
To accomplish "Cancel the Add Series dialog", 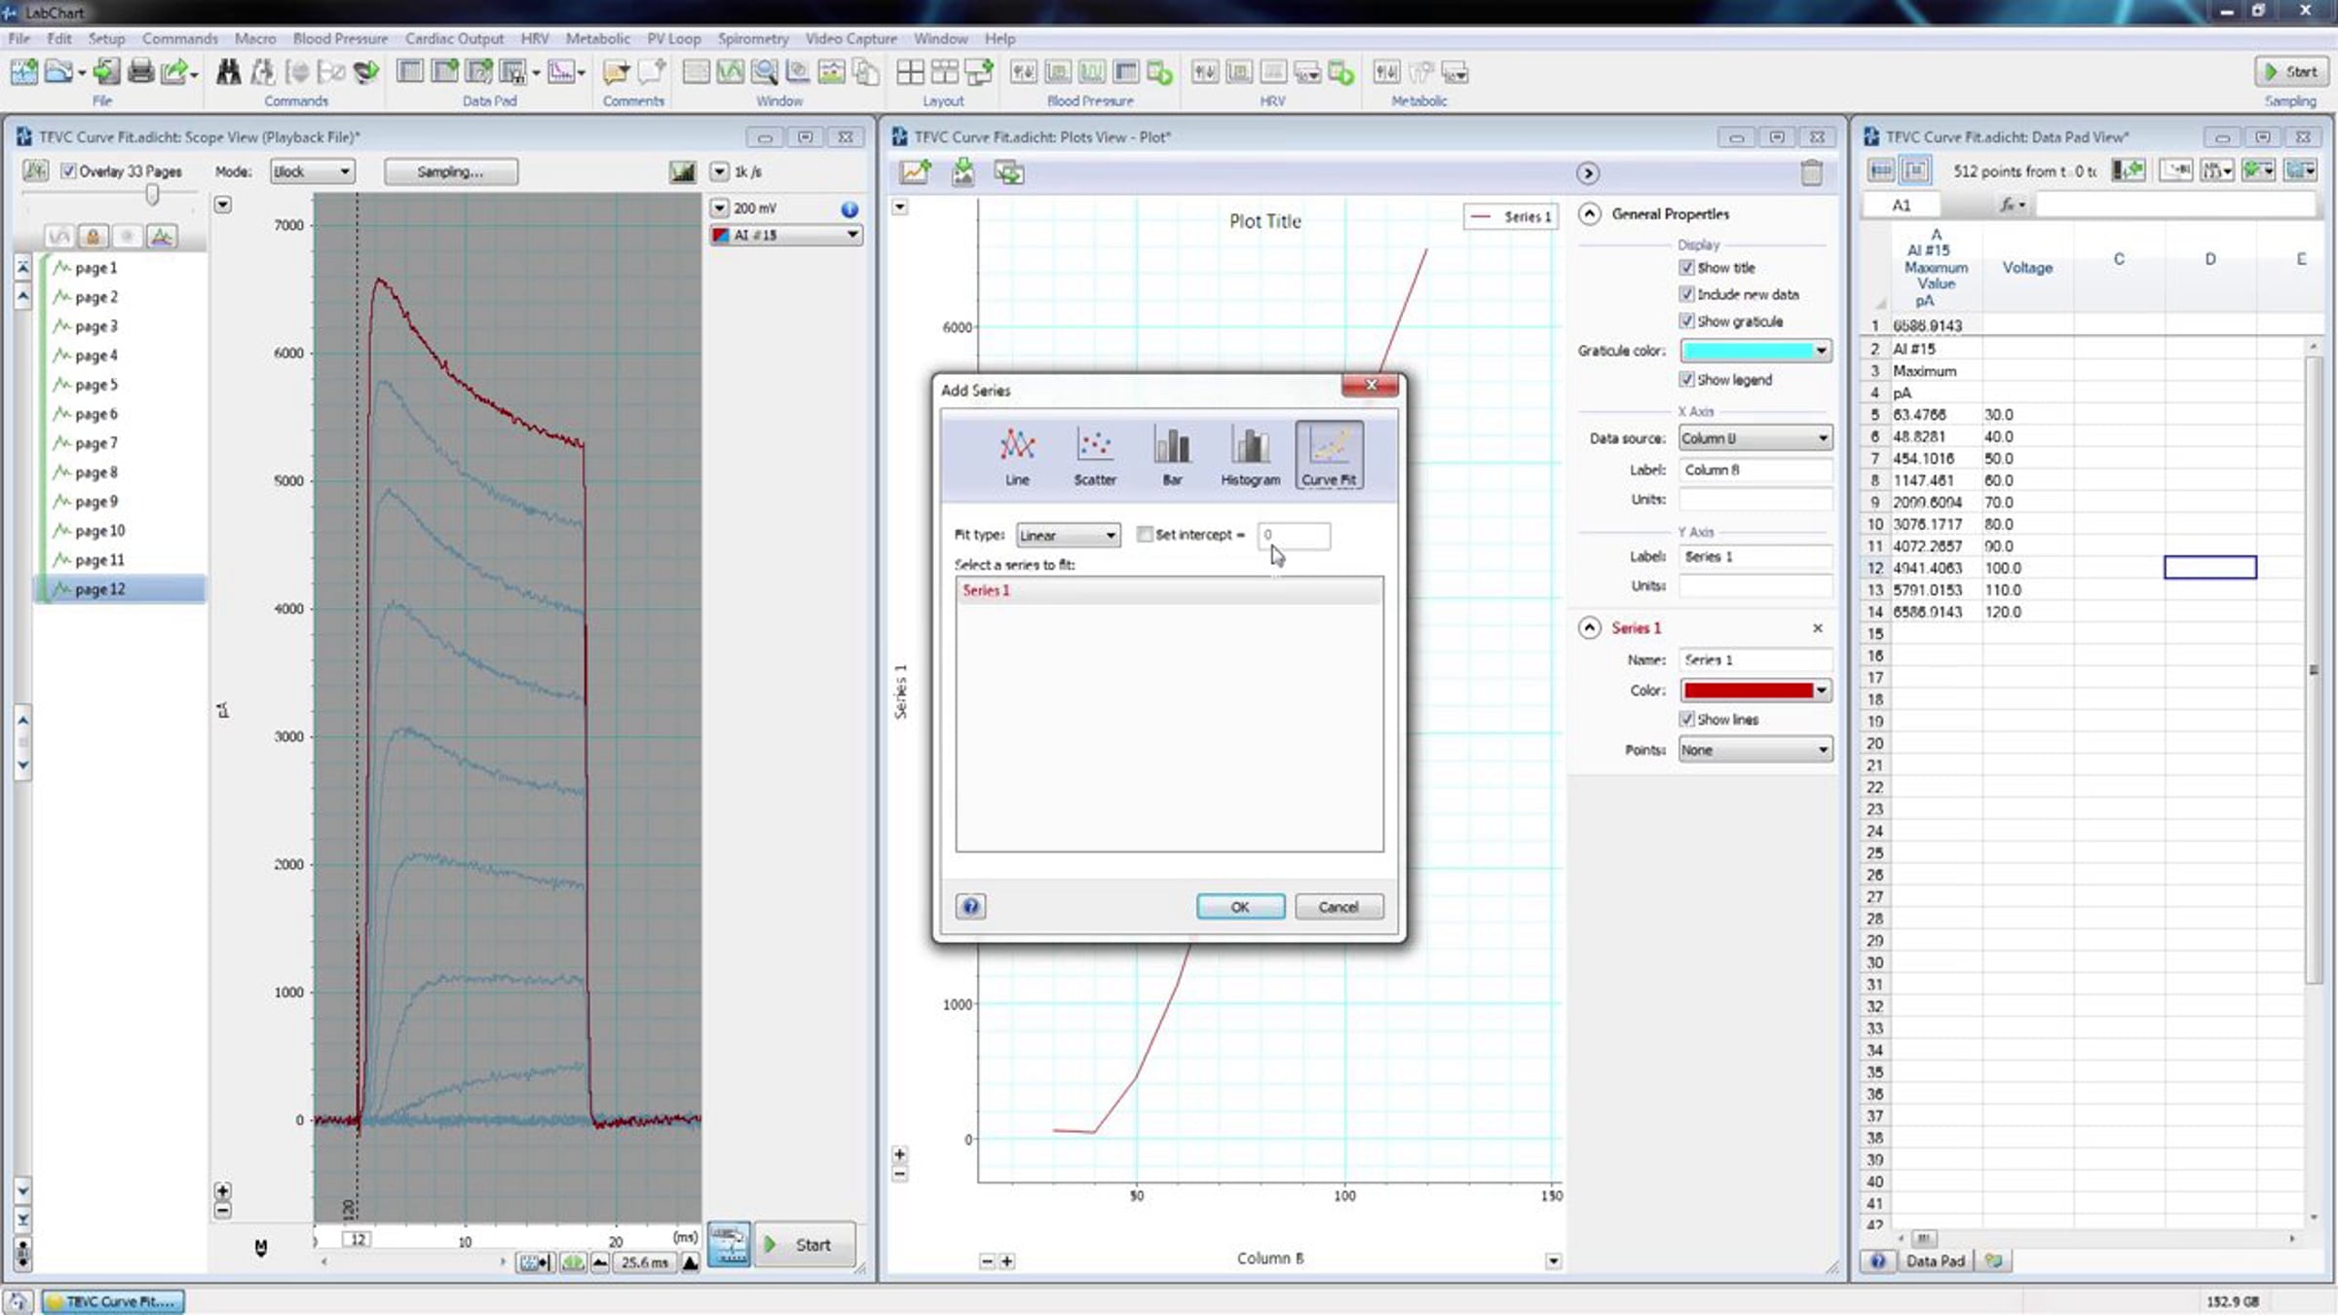I will (x=1339, y=907).
